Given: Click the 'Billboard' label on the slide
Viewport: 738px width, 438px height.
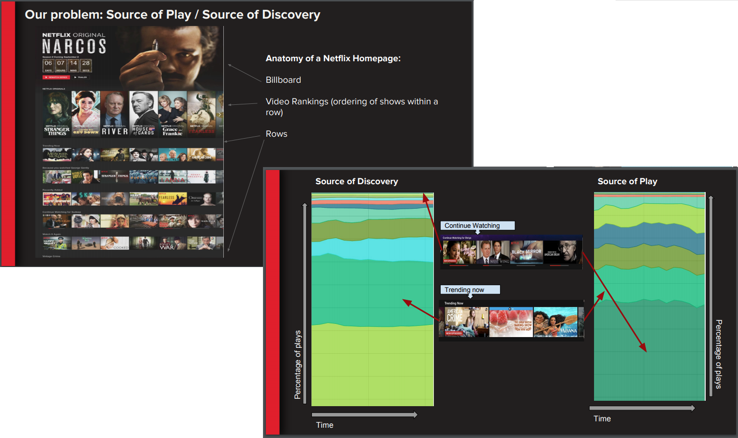Looking at the screenshot, I should point(284,80).
